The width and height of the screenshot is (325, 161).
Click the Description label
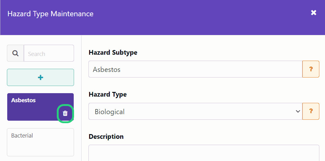(x=106, y=137)
